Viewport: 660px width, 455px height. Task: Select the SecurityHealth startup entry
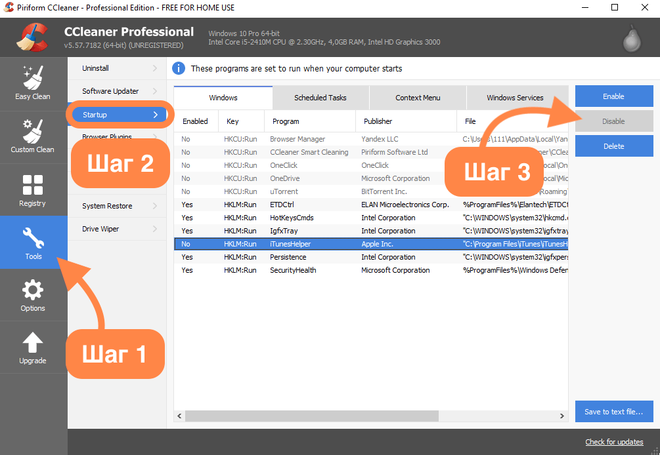[371, 270]
